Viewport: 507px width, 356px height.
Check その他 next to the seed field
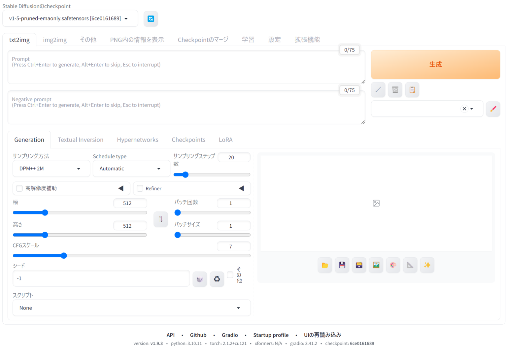[x=230, y=275]
